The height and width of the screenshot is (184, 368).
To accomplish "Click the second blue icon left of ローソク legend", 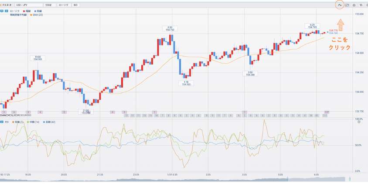I will 6,10.
